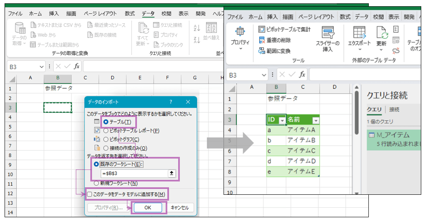Screen dimensions: 425x221
Task: Expand the エクスポート dropdown arrow
Action: tap(360, 50)
